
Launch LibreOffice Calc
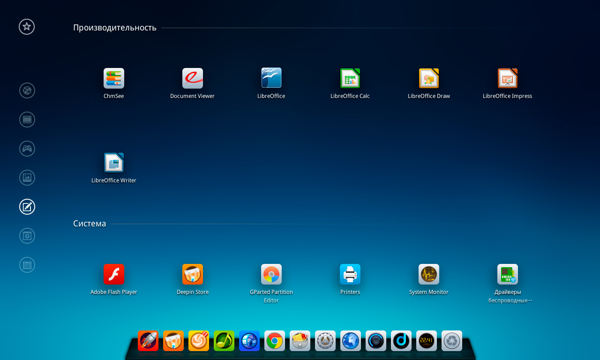pyautogui.click(x=350, y=79)
